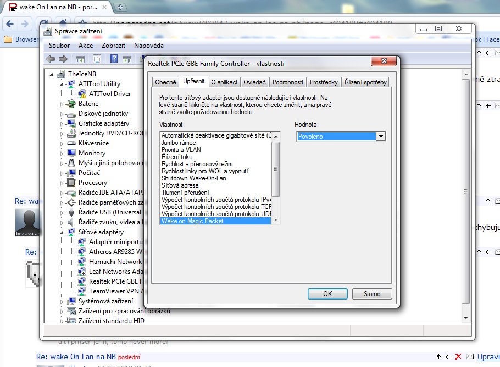Click the Device Manager tree scroll-down arrow
This screenshot has height=367, width=500.
466,318
